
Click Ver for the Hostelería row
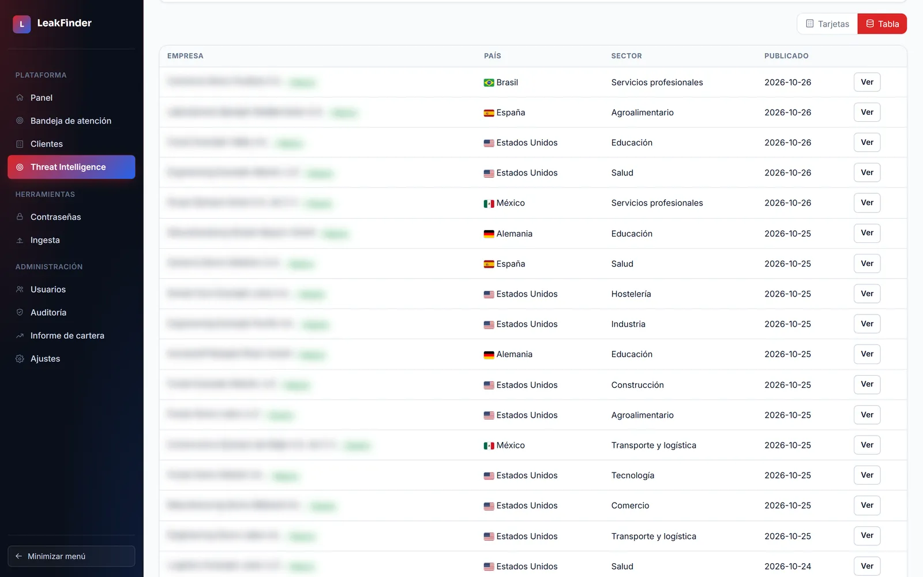[x=867, y=294]
